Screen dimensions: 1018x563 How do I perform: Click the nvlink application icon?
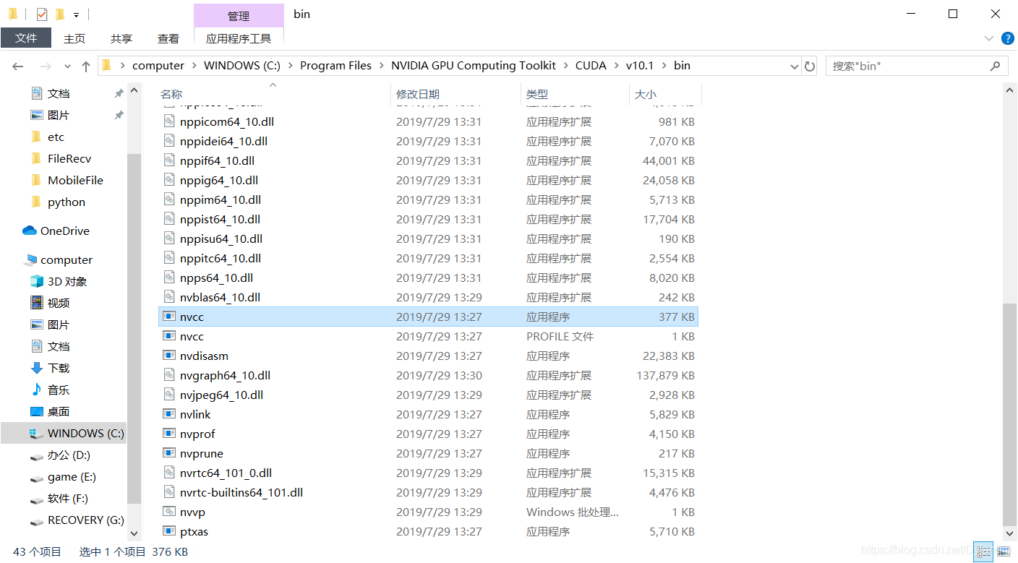(x=169, y=414)
